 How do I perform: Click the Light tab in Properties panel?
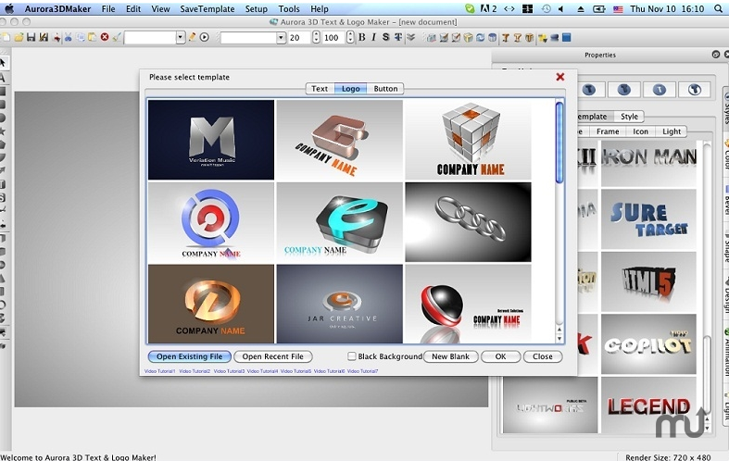tap(672, 131)
